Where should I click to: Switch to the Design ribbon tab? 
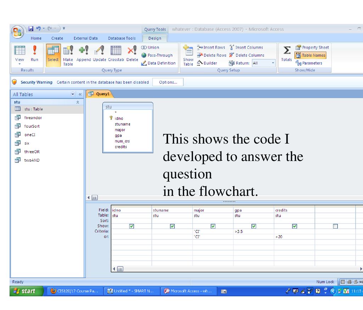click(155, 38)
